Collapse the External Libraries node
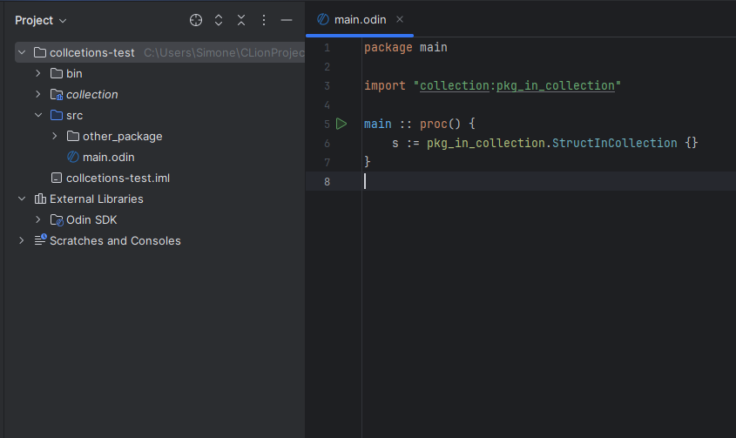 22,199
